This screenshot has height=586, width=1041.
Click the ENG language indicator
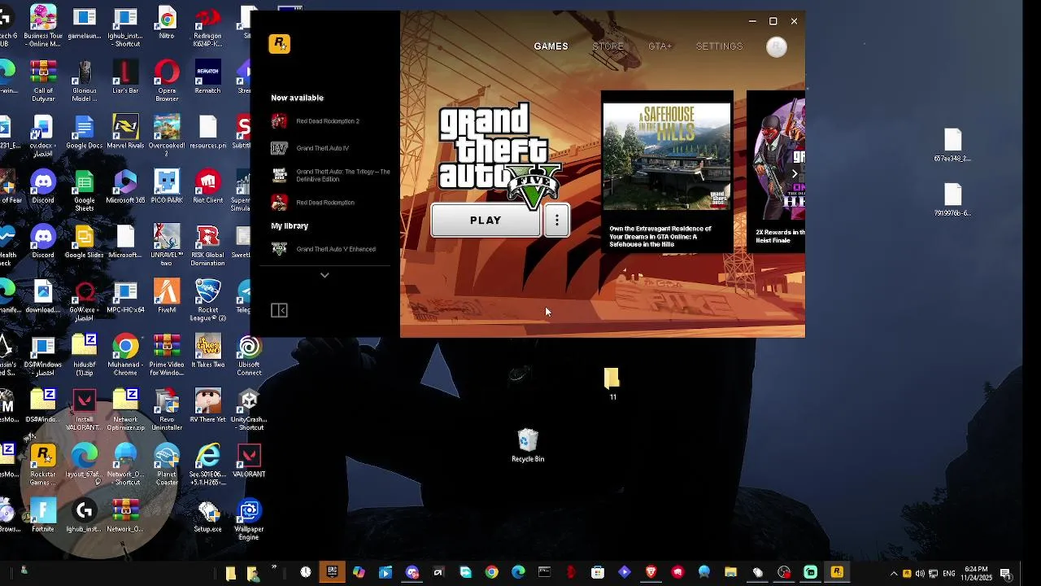point(947,573)
